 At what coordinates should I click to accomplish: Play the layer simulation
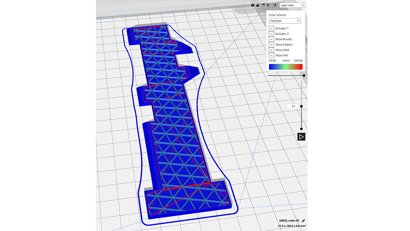click(301, 137)
